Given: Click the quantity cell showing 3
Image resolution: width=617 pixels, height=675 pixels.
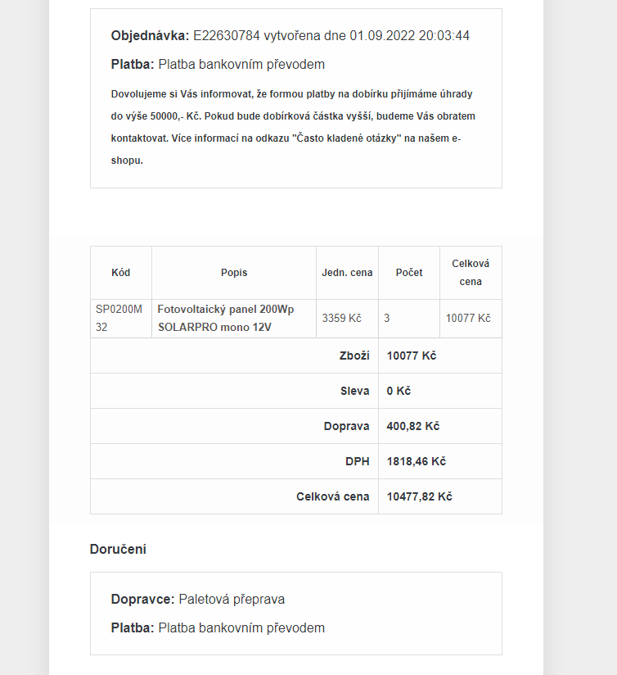Looking at the screenshot, I should coord(387,318).
